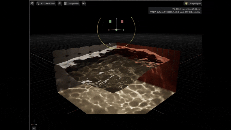
Task: Click the small chevron arrow above the pool
Action: click(x=110, y=44)
